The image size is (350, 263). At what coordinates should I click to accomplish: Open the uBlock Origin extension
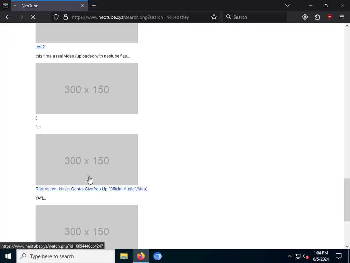[329, 17]
